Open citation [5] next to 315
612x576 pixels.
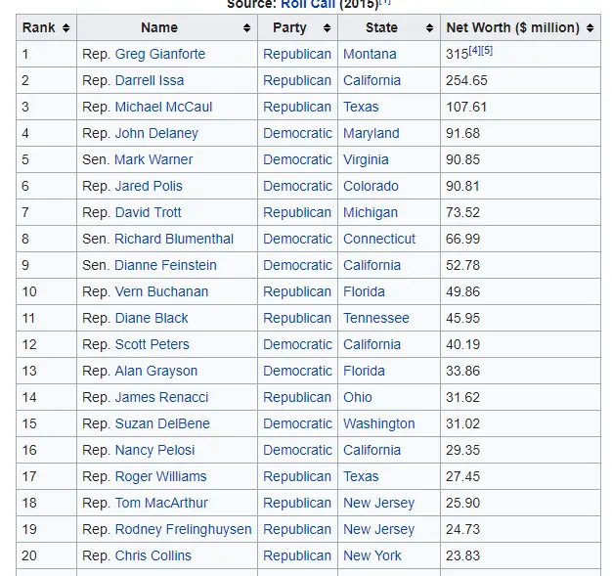click(487, 51)
